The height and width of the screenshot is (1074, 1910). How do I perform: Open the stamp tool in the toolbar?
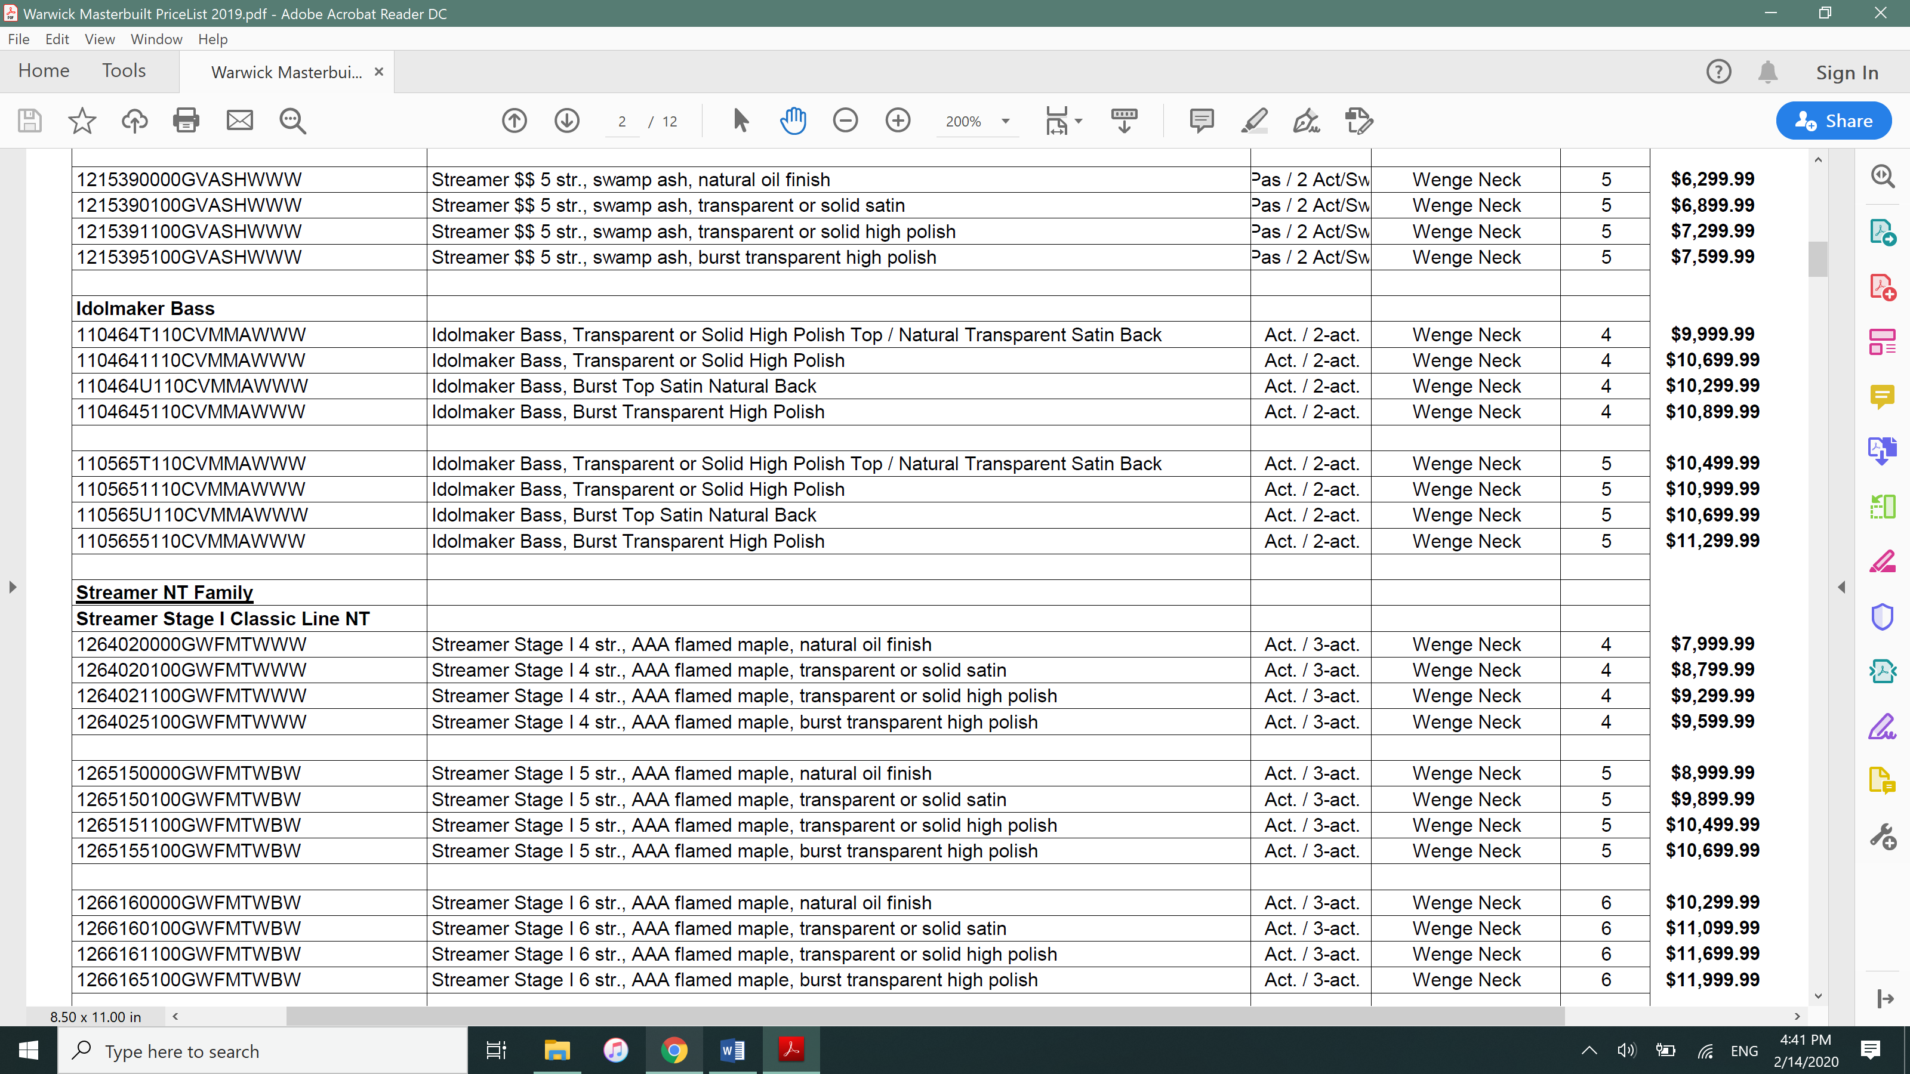tap(1359, 120)
